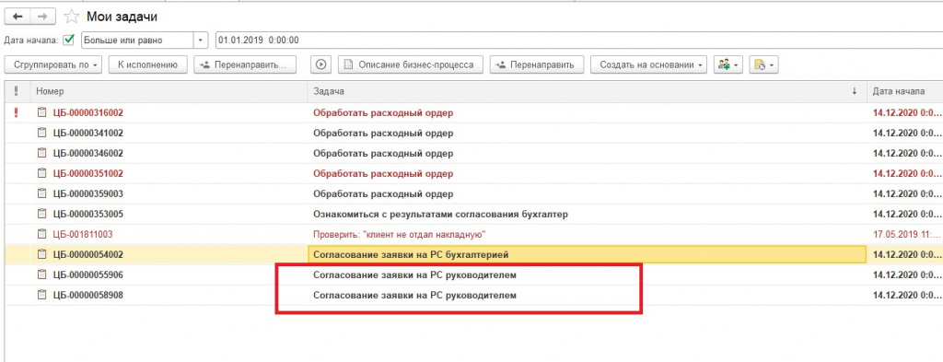Click clipboard icon of ЦБ-00000359003 row
The height and width of the screenshot is (362, 943).
click(41, 193)
